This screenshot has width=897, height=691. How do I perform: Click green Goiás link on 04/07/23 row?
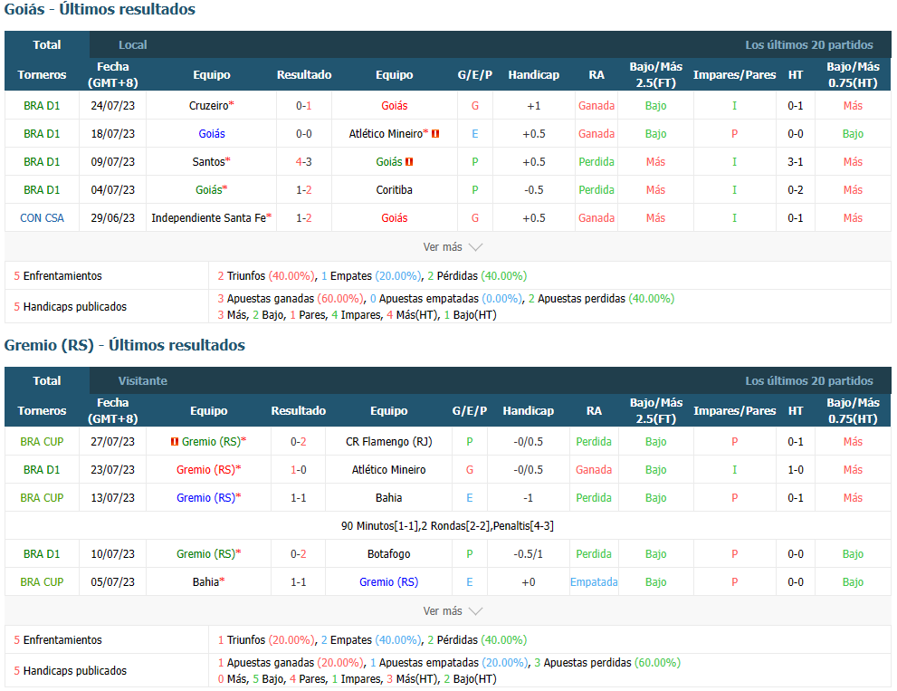coord(209,190)
